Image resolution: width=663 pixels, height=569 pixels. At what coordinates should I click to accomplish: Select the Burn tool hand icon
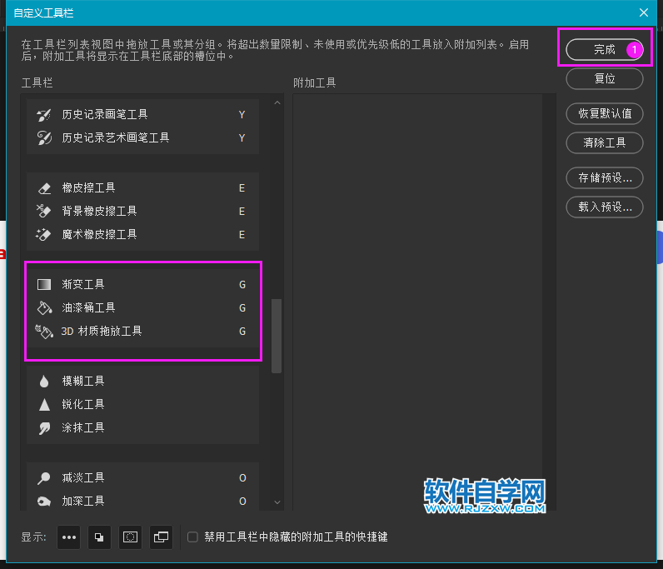pyautogui.click(x=44, y=502)
